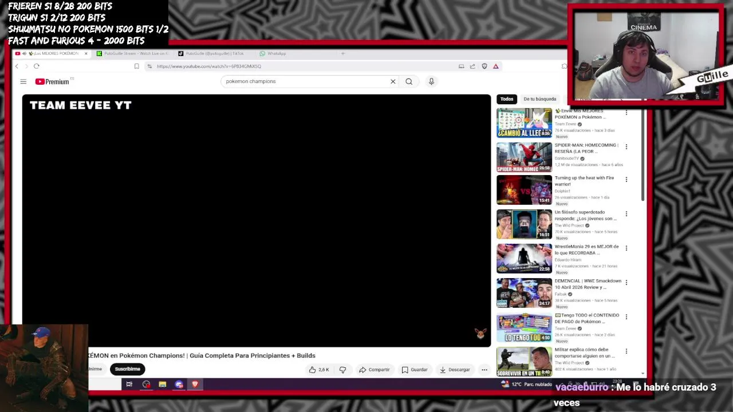The image size is (733, 412).
Task: Open options for the WWE Smackdown video
Action: point(626,282)
